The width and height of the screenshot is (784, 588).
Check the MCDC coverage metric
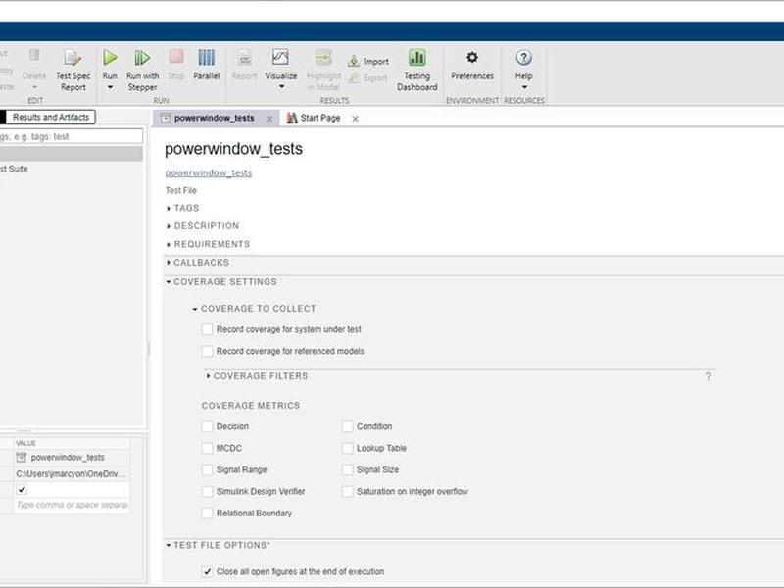[207, 448]
